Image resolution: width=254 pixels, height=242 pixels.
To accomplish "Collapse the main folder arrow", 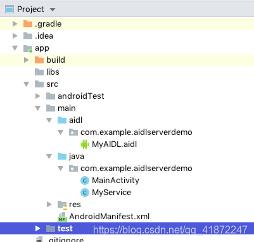I will [x=37, y=108].
